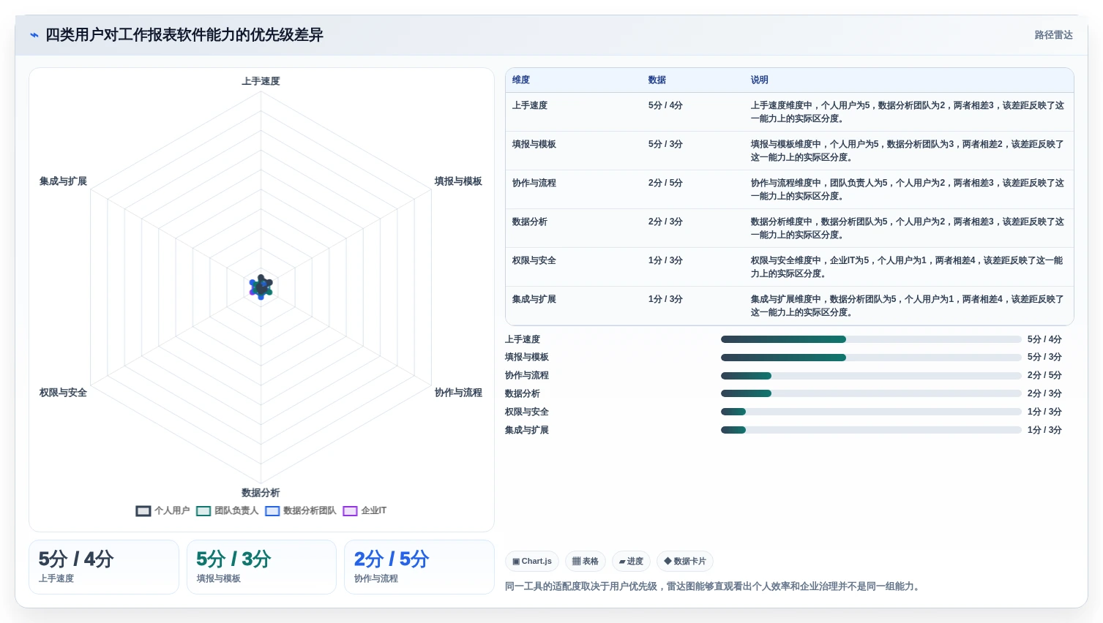The image size is (1103, 623).
Task: Click the 权限与安全 axis label on the radar chart
Action: click(63, 393)
